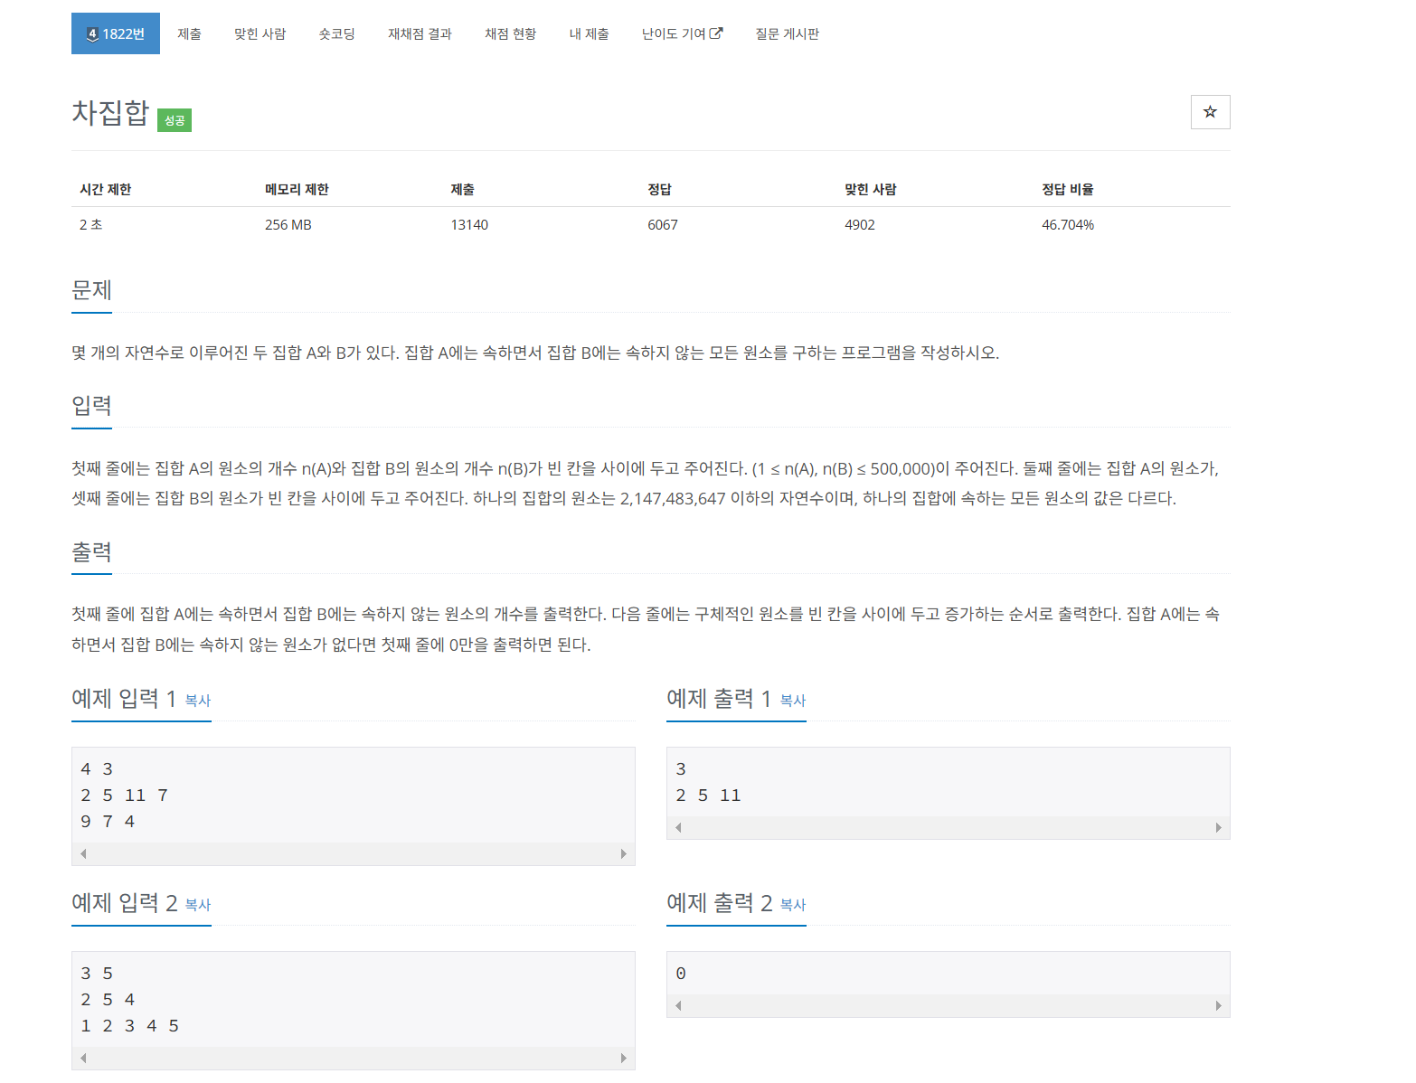1416x1083 pixels.
Task: Click the 4902 solvers value
Action: pyautogui.click(x=860, y=224)
